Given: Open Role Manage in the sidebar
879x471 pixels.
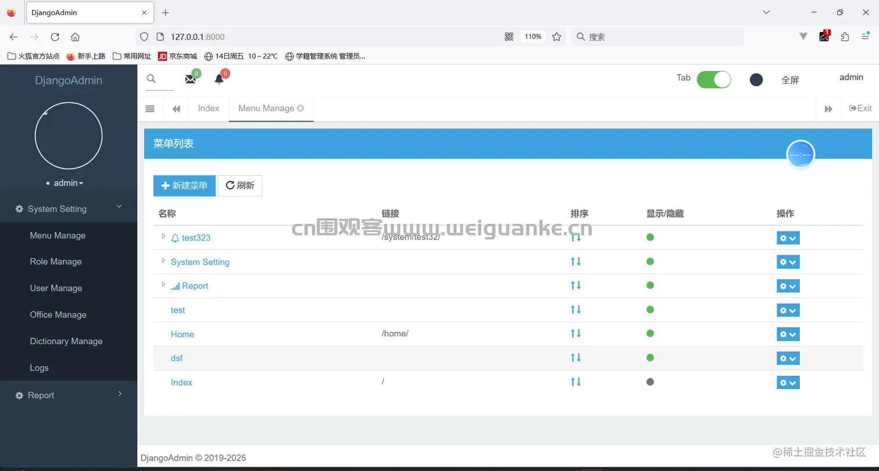Looking at the screenshot, I should pyautogui.click(x=56, y=262).
